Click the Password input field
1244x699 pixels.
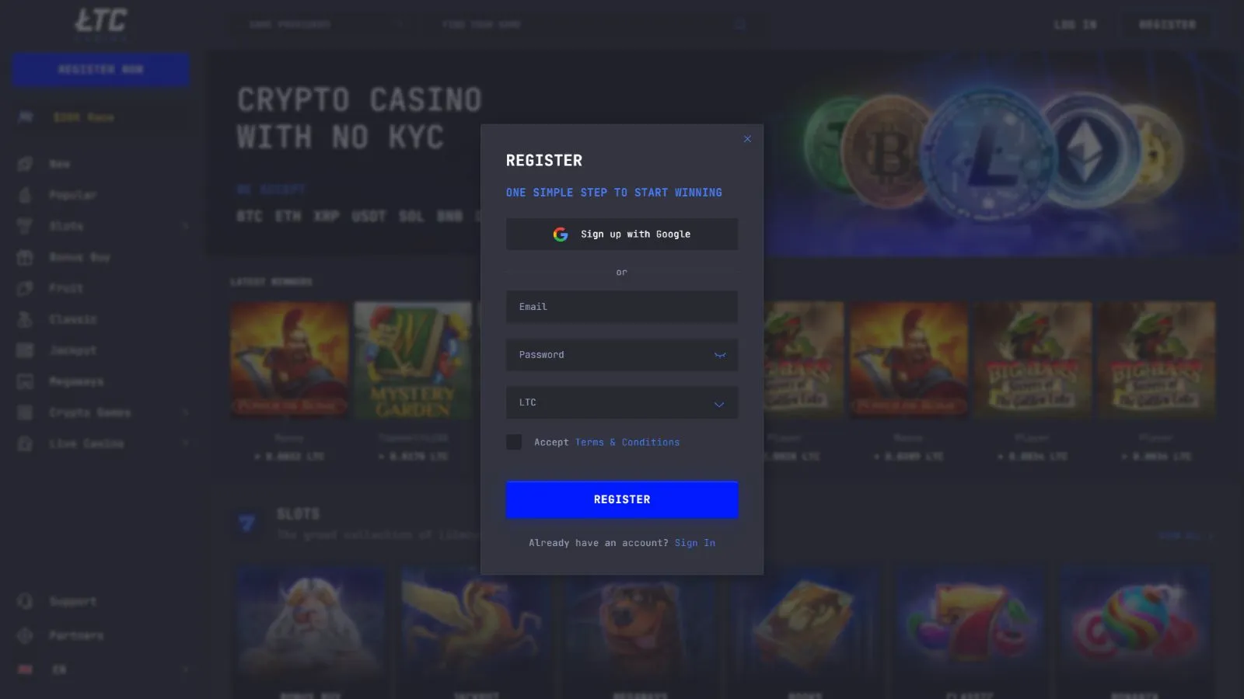622,355
